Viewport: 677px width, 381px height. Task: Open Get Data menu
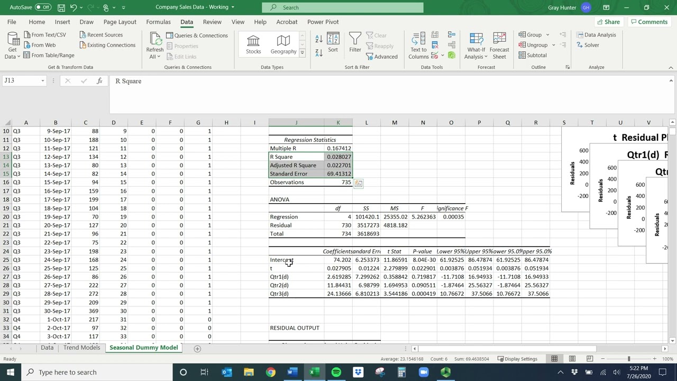(x=12, y=46)
